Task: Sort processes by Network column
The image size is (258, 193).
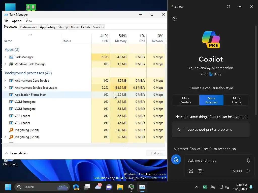Action: pos(156,39)
